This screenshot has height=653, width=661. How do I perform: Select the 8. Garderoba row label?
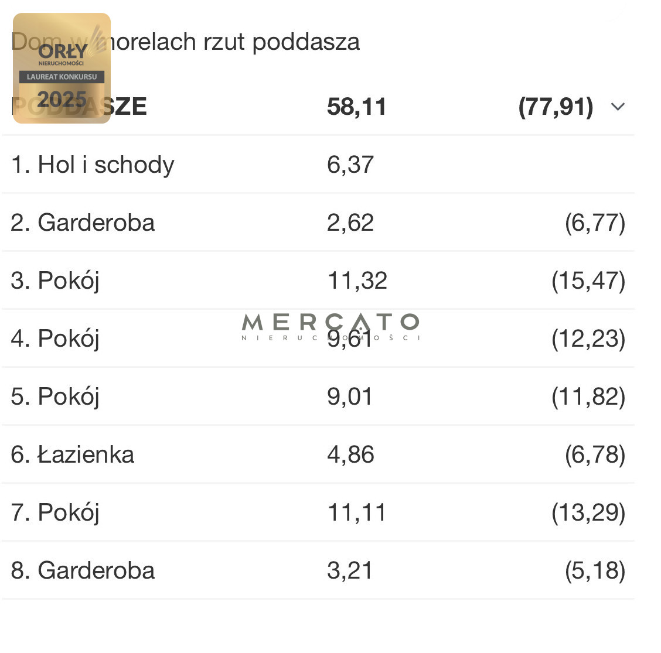pyautogui.click(x=83, y=570)
